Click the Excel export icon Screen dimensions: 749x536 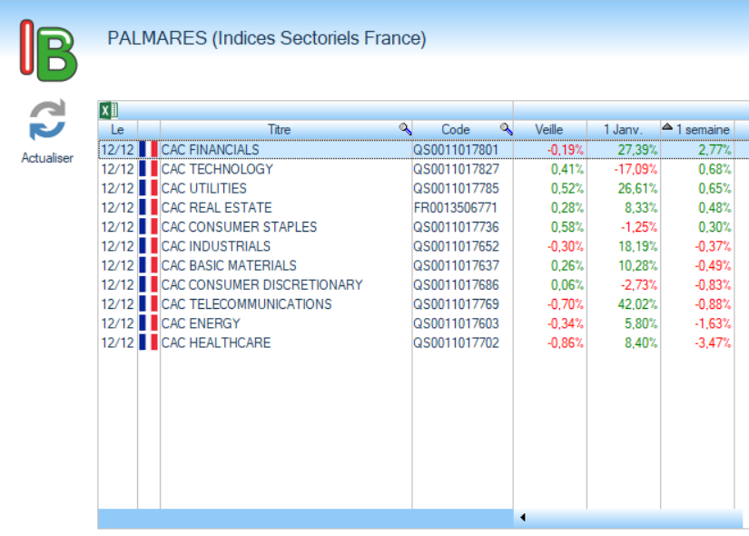tap(108, 111)
